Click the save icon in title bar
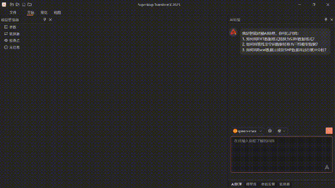 24,5
